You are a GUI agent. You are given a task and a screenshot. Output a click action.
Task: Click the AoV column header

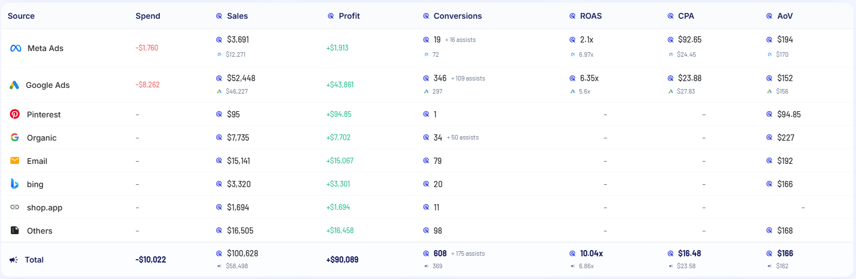pyautogui.click(x=785, y=16)
